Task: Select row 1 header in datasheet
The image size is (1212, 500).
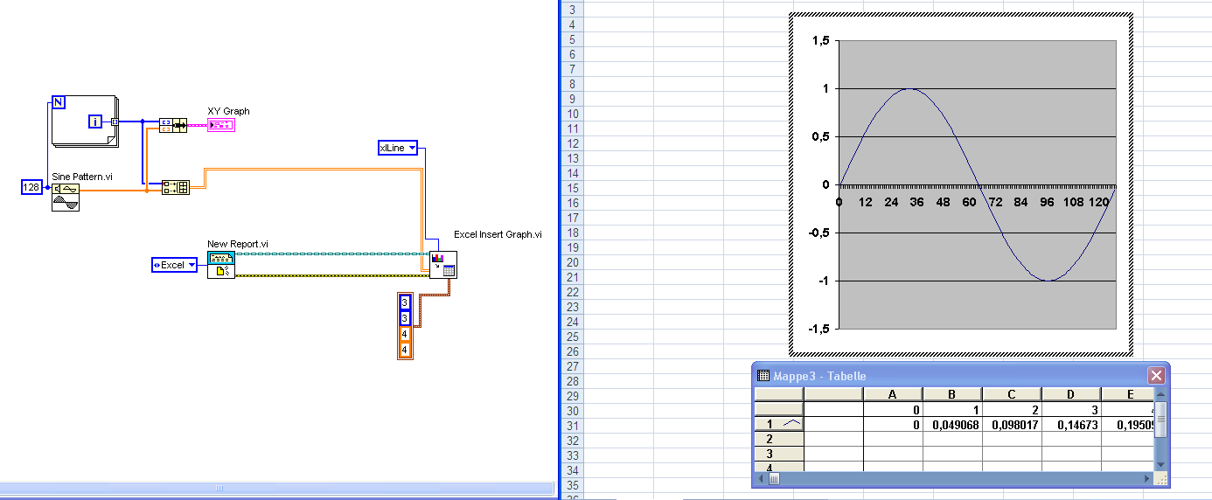Action: coord(779,424)
